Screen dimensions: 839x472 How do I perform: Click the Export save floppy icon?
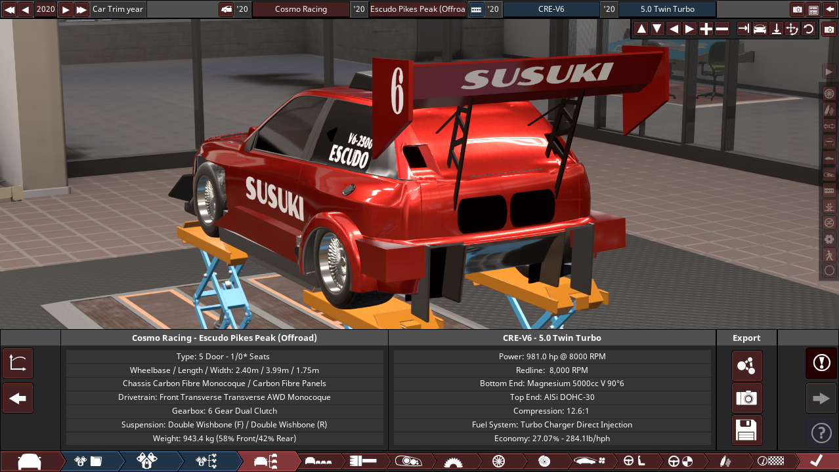747,430
